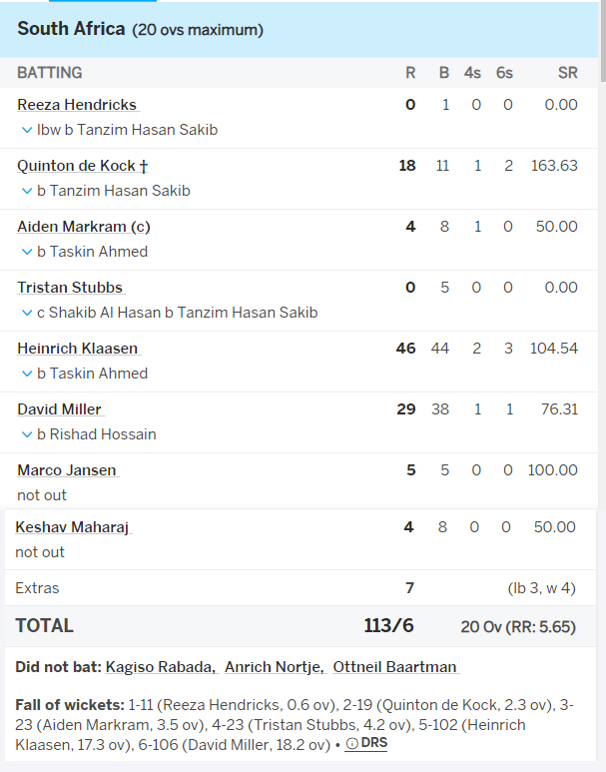Expand David Miller dismissal chevron
The height and width of the screenshot is (772, 606).
click(x=27, y=434)
